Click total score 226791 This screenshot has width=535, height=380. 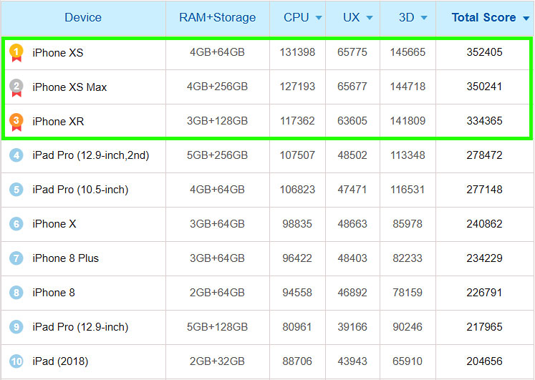[484, 293]
